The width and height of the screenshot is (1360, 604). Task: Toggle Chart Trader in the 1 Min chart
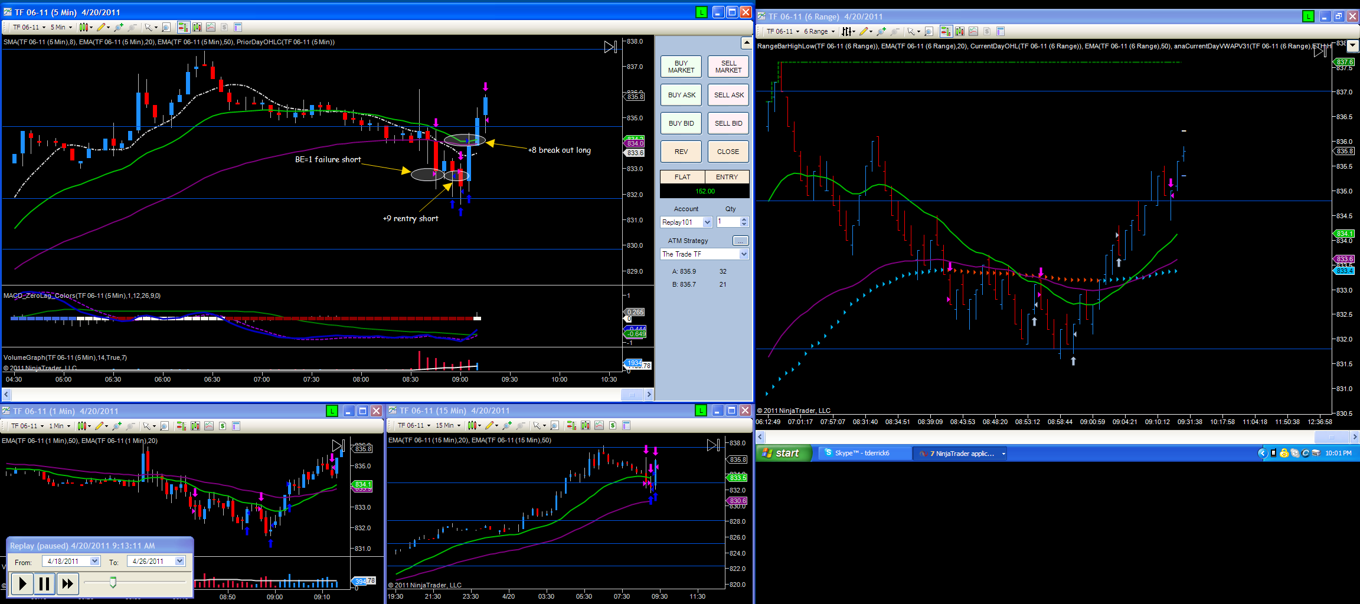181,426
